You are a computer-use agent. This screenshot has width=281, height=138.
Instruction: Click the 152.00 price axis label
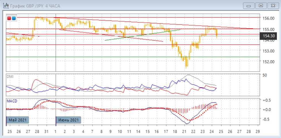point(268,62)
